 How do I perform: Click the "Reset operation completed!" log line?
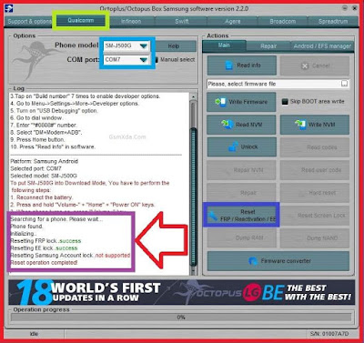coord(44,263)
